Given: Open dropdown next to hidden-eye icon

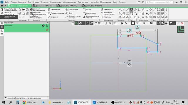Looking at the screenshot, I should click(148, 23).
